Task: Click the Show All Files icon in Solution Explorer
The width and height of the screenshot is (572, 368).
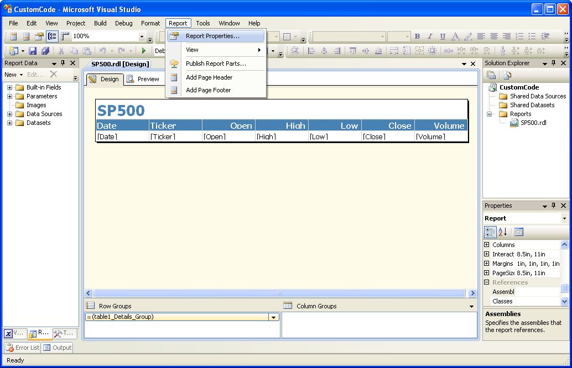Action: pos(507,75)
